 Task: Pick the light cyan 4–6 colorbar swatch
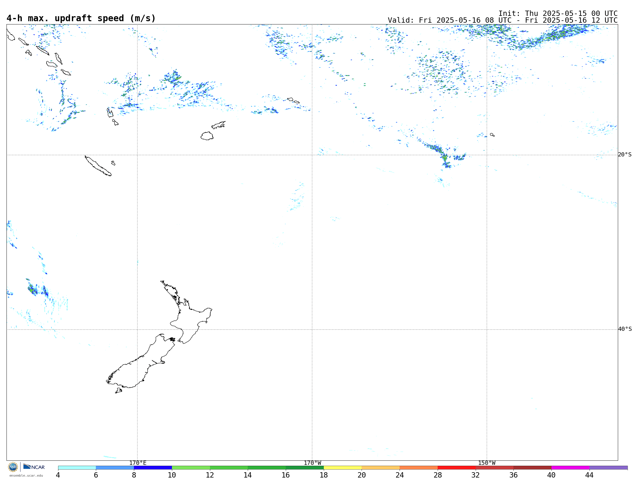click(x=77, y=468)
